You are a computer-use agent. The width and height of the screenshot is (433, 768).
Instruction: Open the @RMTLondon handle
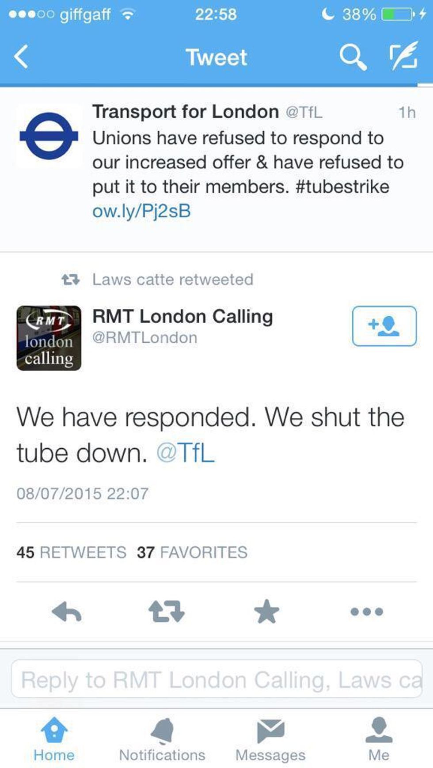click(x=144, y=338)
